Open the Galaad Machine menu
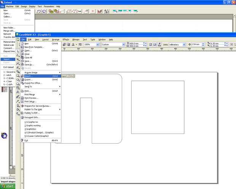This screenshot has height=189, width=236. 10,6
